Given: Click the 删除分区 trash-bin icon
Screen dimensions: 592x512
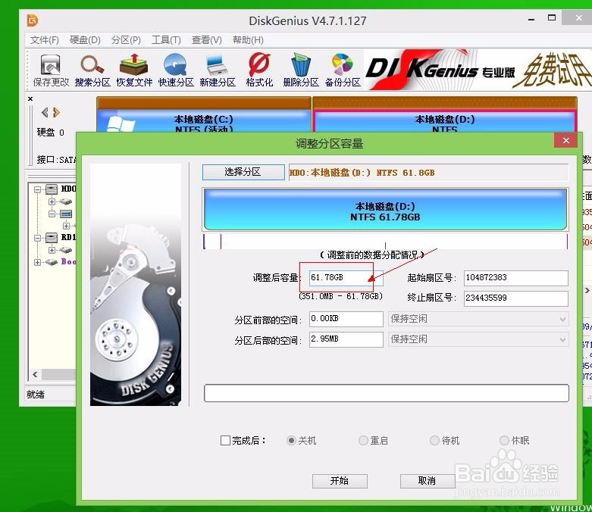Looking at the screenshot, I should click(x=301, y=70).
